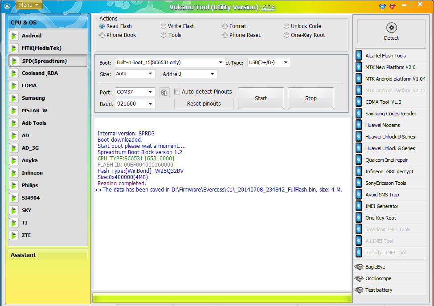The height and width of the screenshot is (306, 434).
Task: Click the Oscilloscope tool icon
Action: [359, 279]
